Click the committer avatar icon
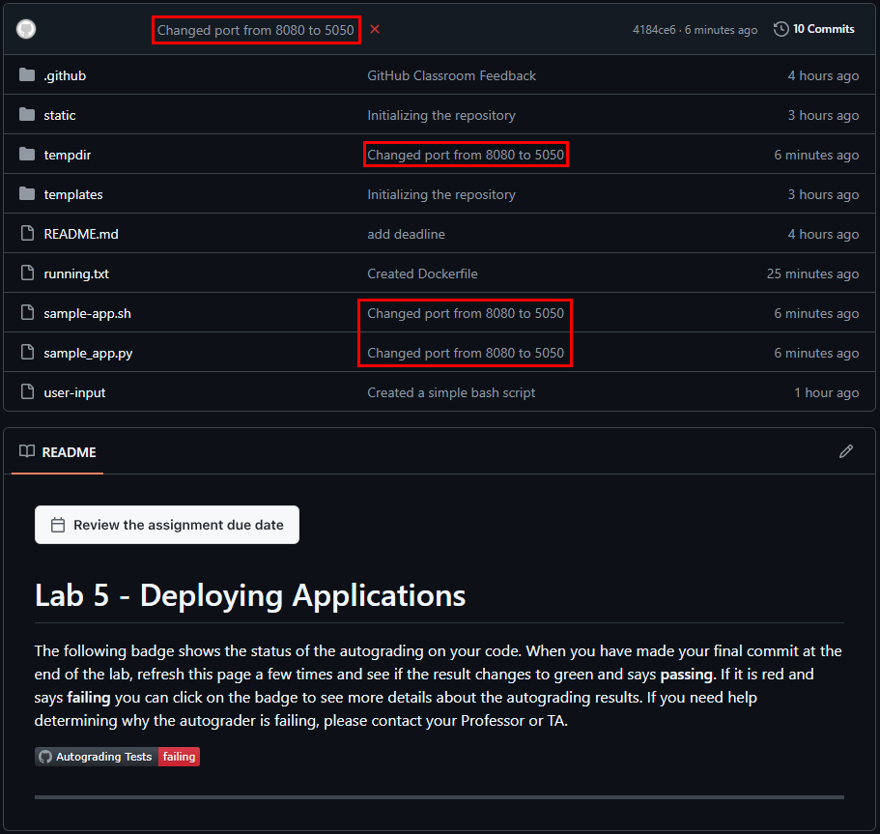 (26, 29)
